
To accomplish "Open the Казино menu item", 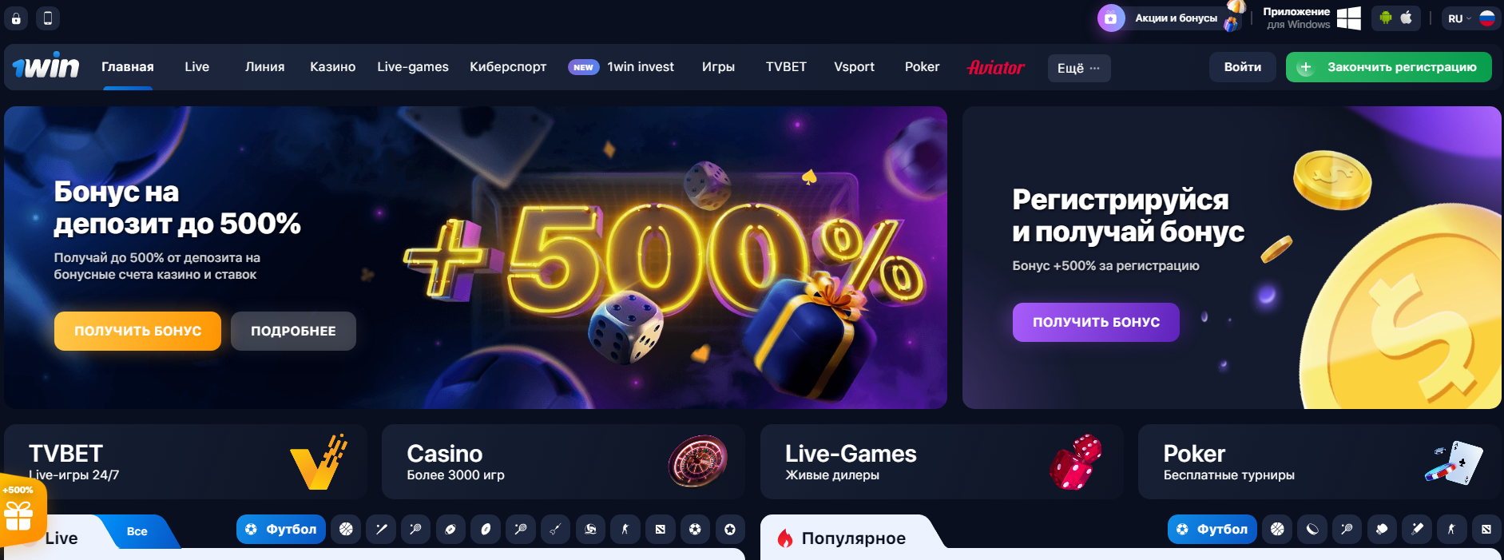I will coord(332,67).
